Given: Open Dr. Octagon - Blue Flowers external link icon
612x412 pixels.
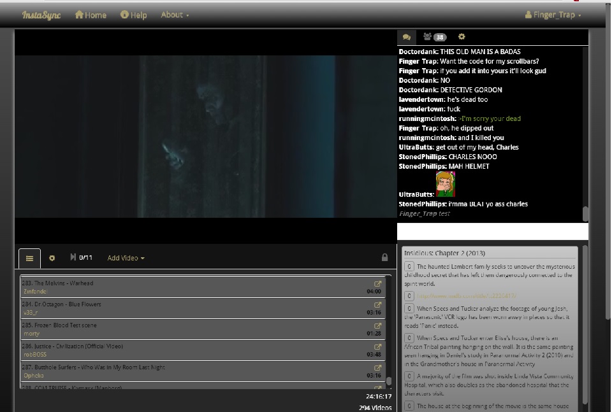Looking at the screenshot, I should point(377,304).
